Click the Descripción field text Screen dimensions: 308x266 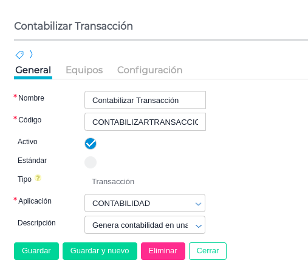pos(140,225)
